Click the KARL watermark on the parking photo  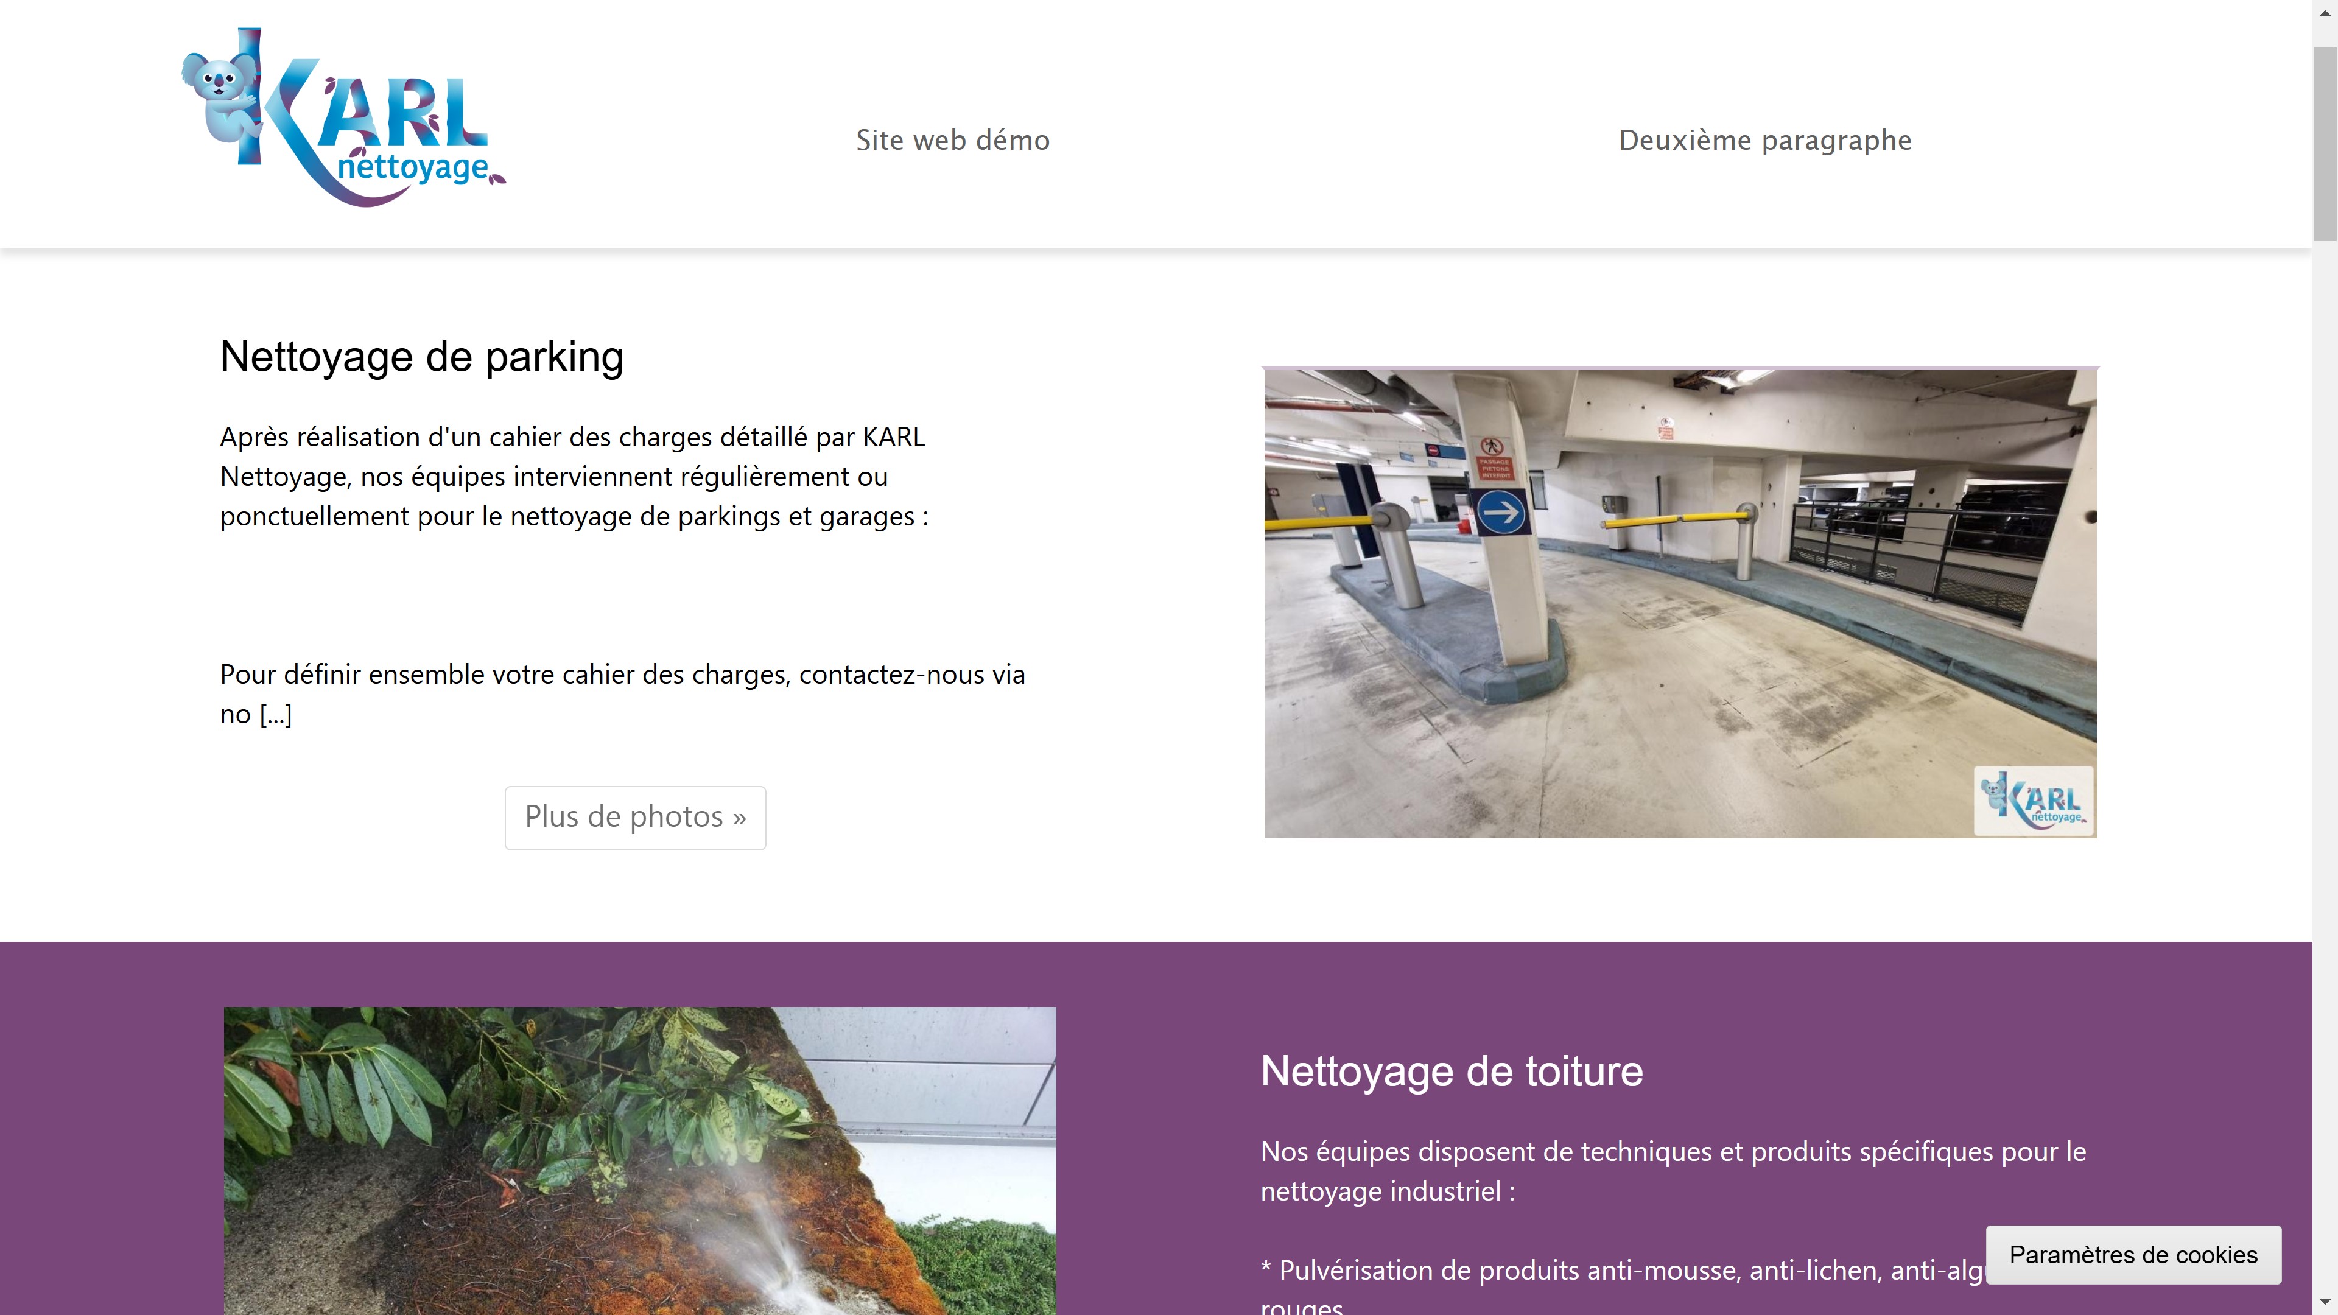pos(2033,801)
